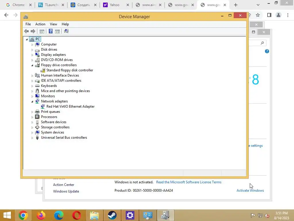Select the Mice and other pointing devices icon
The height and width of the screenshot is (221, 294).
(x=37, y=91)
